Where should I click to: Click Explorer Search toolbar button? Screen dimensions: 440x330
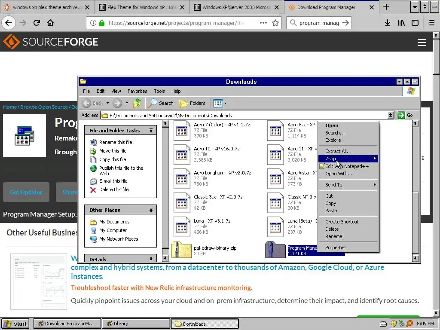click(161, 103)
